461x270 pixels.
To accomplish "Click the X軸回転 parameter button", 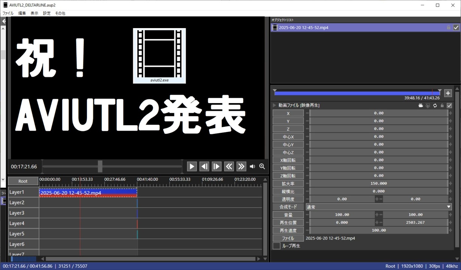I will tap(288, 160).
